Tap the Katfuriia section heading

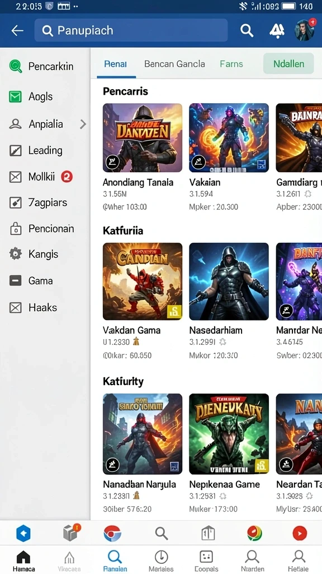coord(123,230)
